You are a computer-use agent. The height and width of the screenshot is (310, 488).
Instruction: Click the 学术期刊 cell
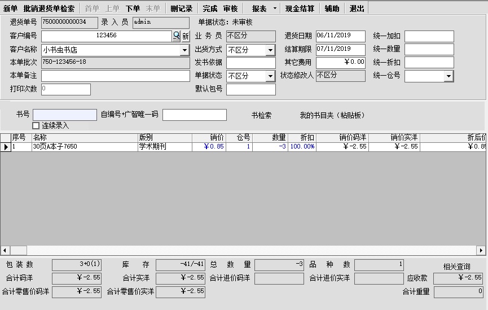click(165, 147)
